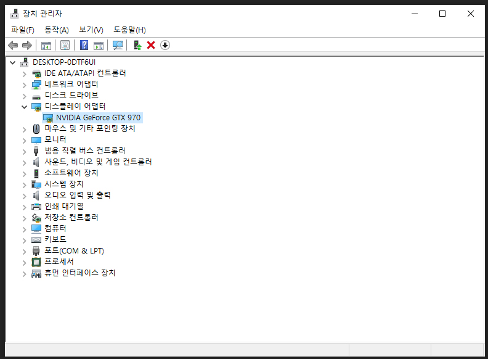Screen dimensions: 488x359
Task: Click the Forward arrow toolbar icon
Action: click(x=27, y=46)
